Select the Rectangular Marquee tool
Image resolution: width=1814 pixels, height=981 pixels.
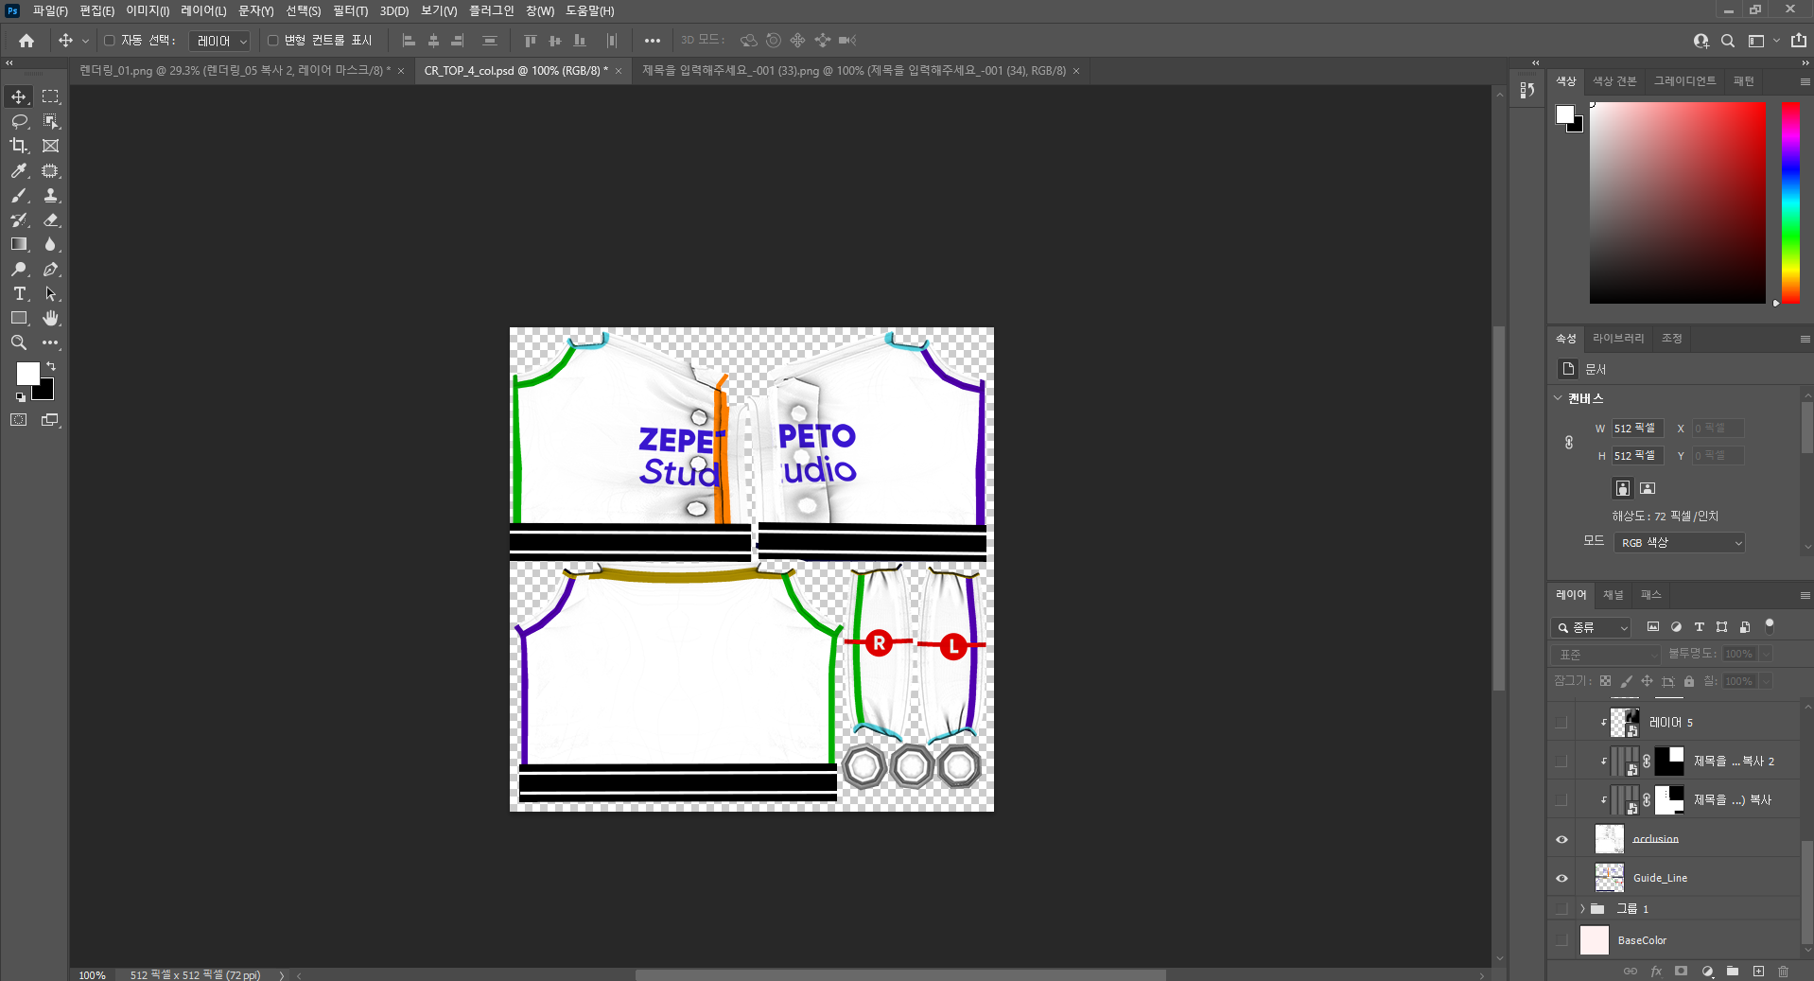51,96
